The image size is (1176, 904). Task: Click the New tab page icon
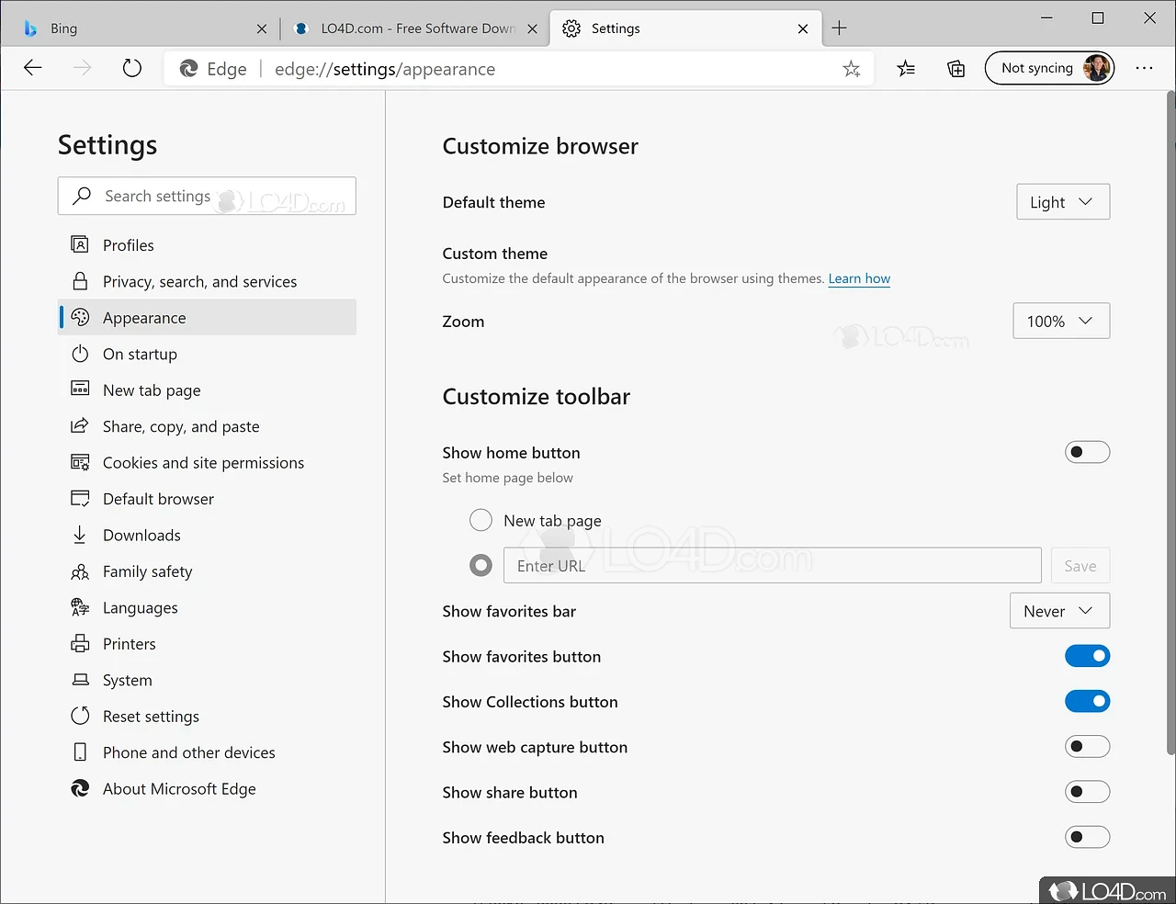80,390
